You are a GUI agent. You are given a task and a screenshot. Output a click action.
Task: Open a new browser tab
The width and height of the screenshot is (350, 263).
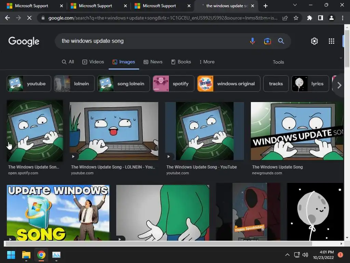click(265, 6)
